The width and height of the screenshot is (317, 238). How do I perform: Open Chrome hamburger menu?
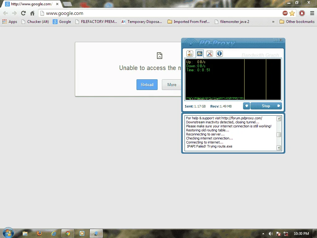(312, 13)
